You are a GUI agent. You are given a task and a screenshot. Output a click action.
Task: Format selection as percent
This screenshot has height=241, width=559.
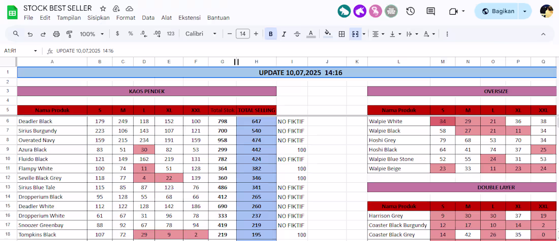[x=131, y=34]
